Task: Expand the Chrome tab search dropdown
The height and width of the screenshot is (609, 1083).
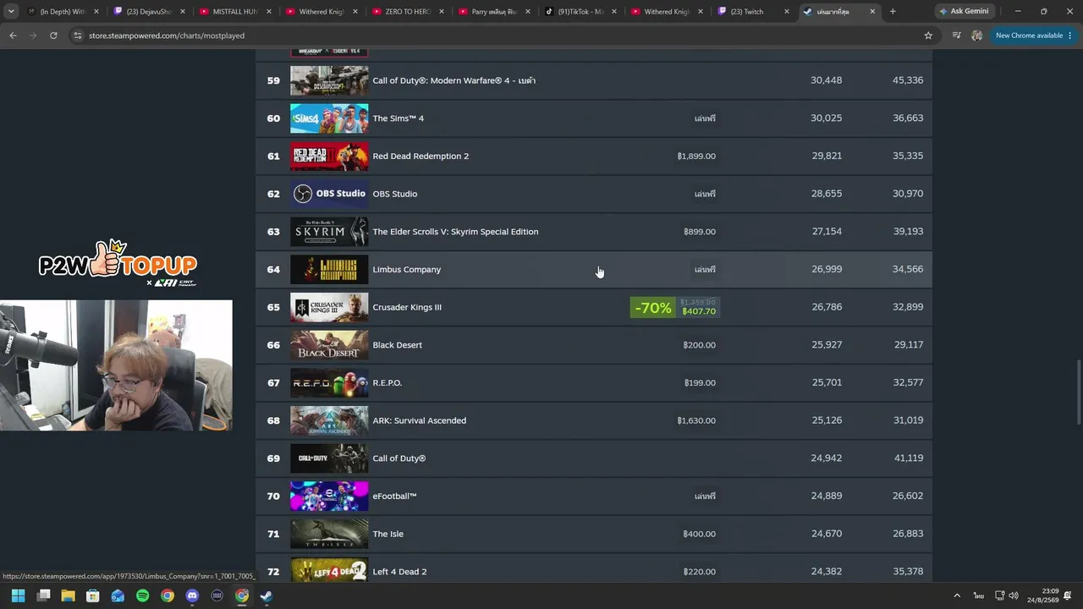Action: click(11, 12)
